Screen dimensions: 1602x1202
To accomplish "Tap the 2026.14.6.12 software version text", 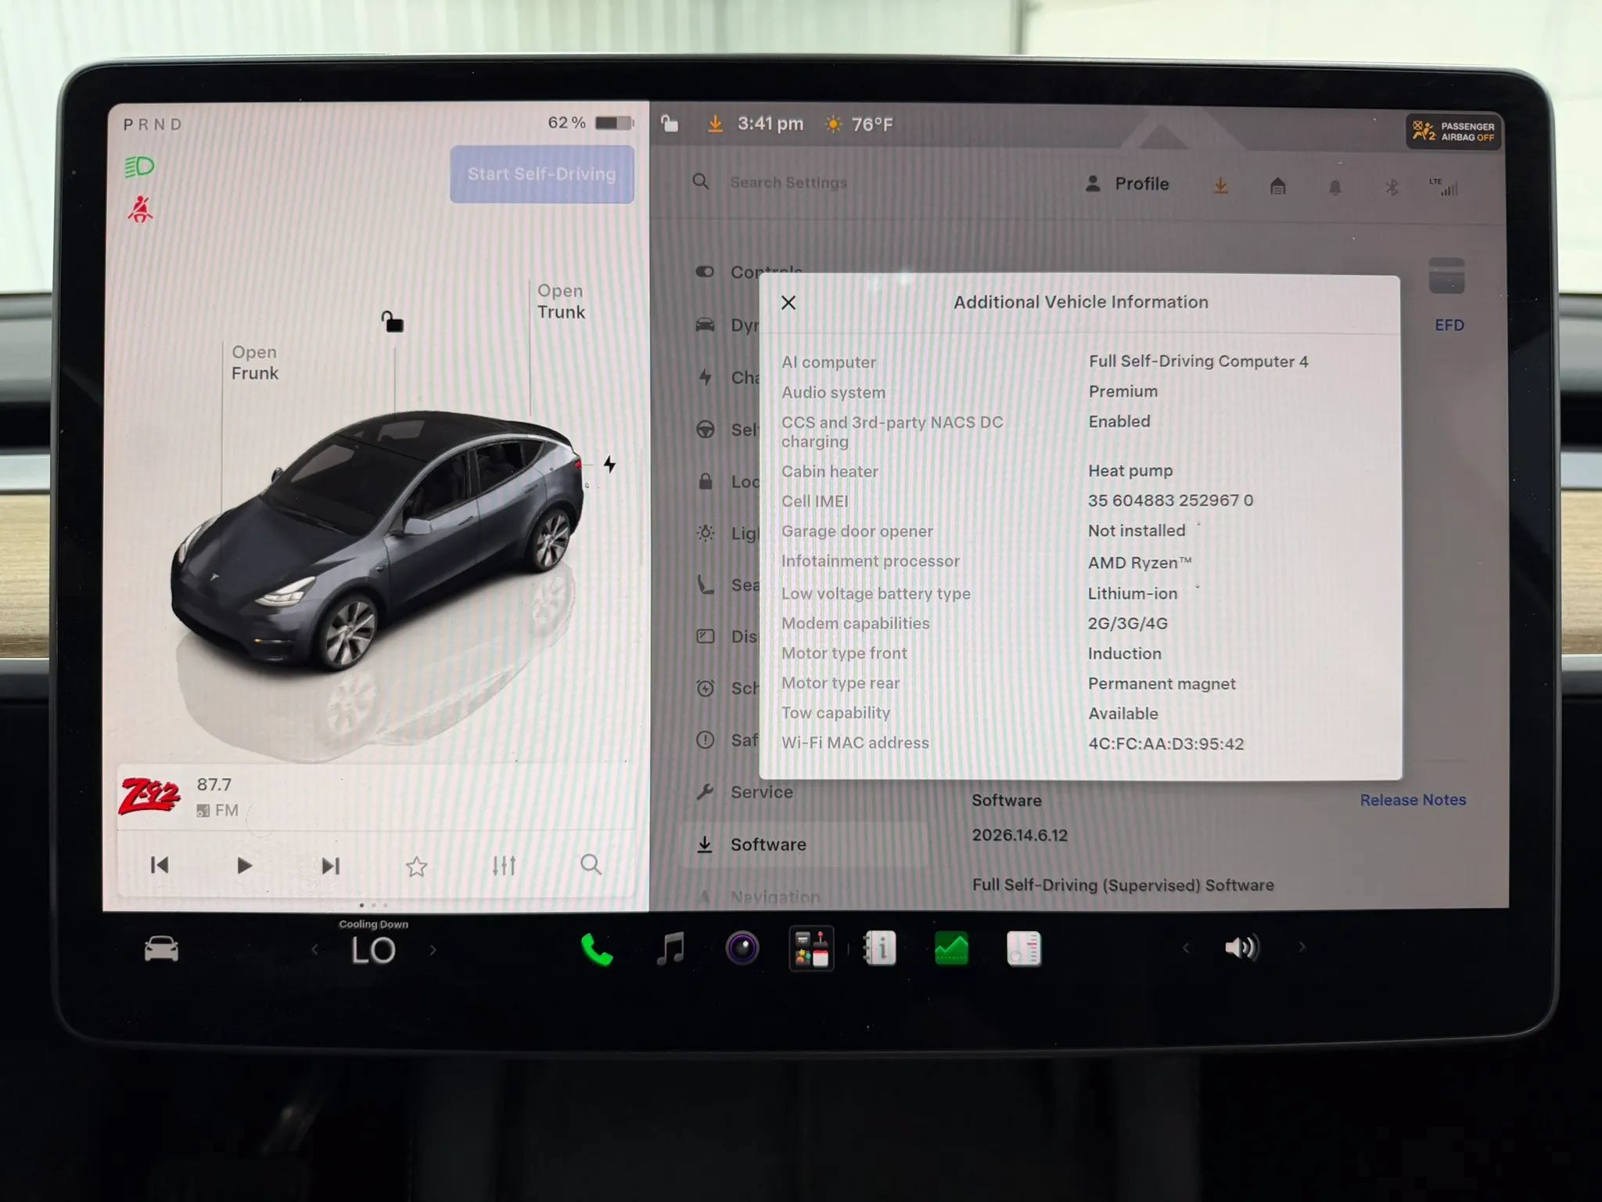I will [1019, 835].
